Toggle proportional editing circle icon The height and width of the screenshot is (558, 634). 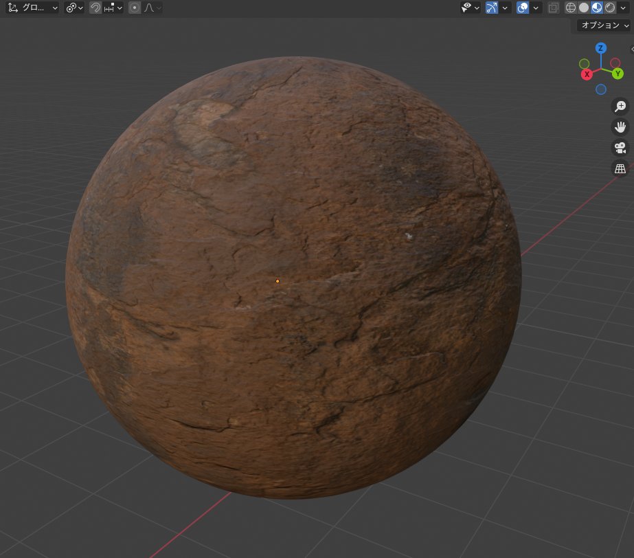[x=135, y=8]
